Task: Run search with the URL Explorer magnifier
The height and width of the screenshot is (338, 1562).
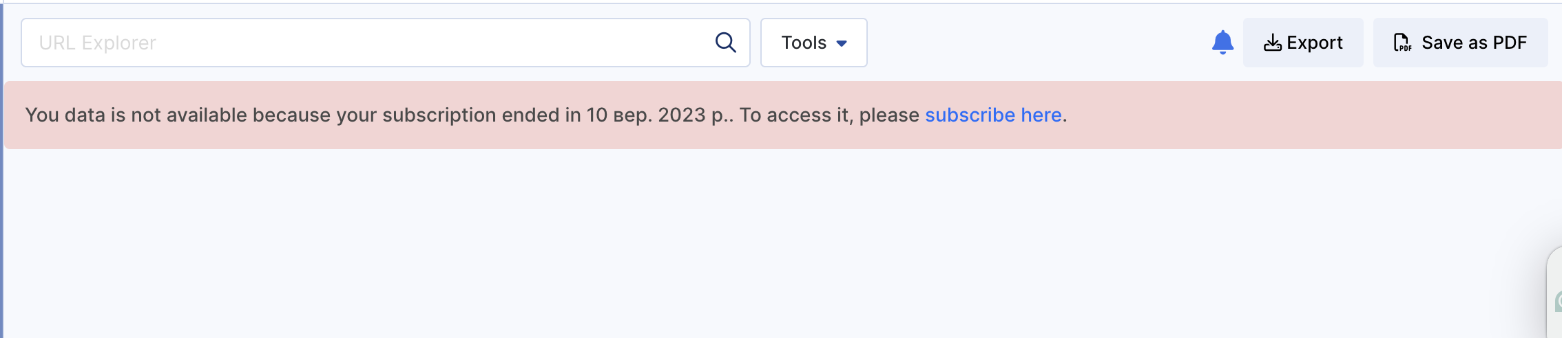Action: click(725, 43)
